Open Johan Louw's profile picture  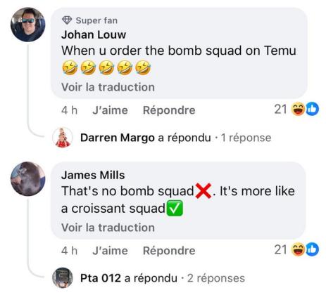click(28, 25)
